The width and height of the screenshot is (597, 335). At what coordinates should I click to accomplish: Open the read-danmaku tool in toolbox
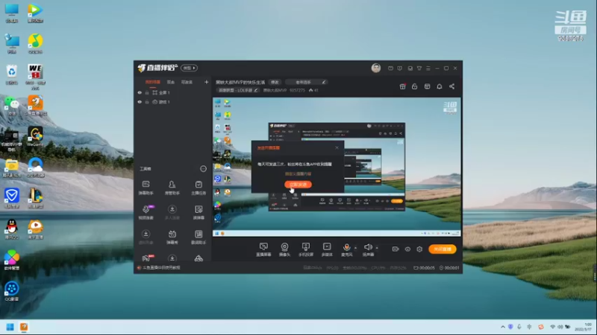pos(199,212)
